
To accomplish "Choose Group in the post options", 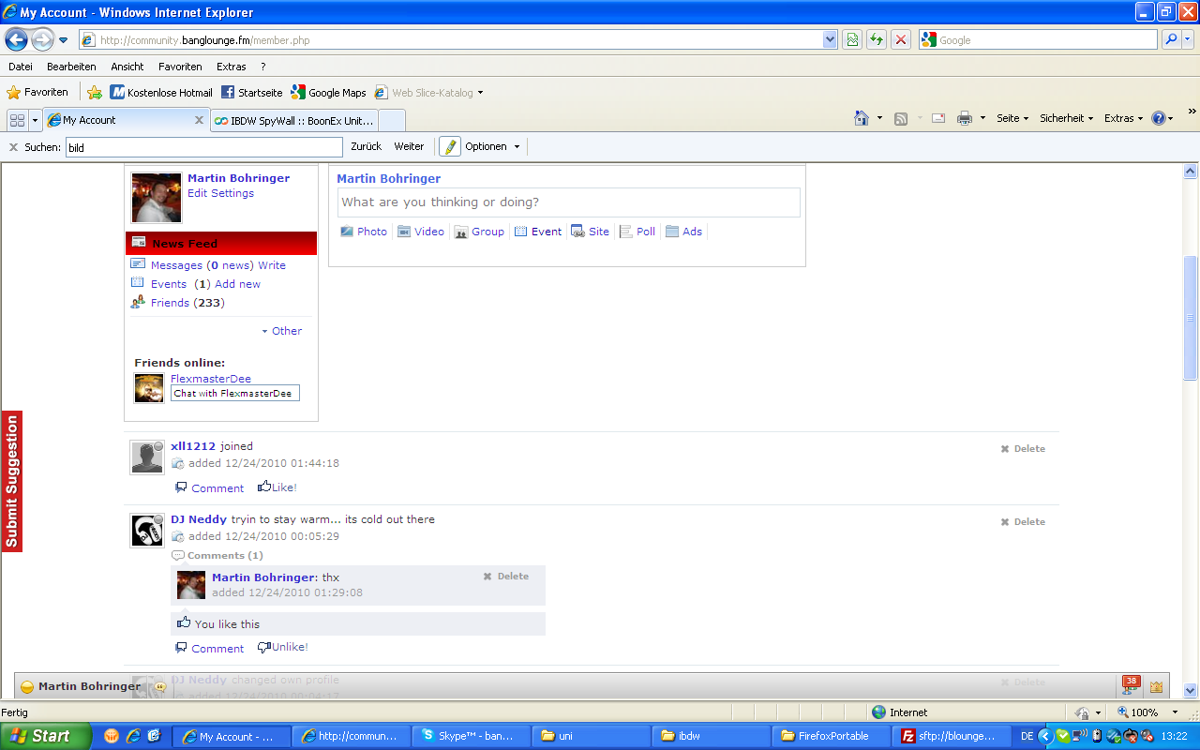I will (479, 232).
